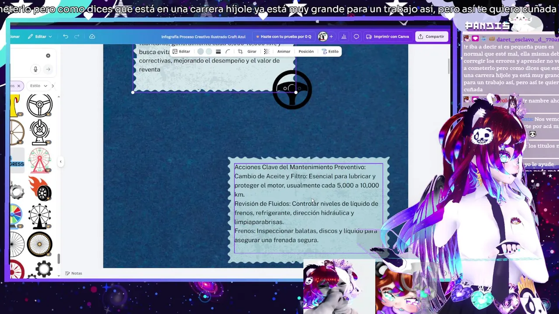Click the side panel vertical scrollbar thumb
The width and height of the screenshot is (559, 314).
pyautogui.click(x=59, y=259)
